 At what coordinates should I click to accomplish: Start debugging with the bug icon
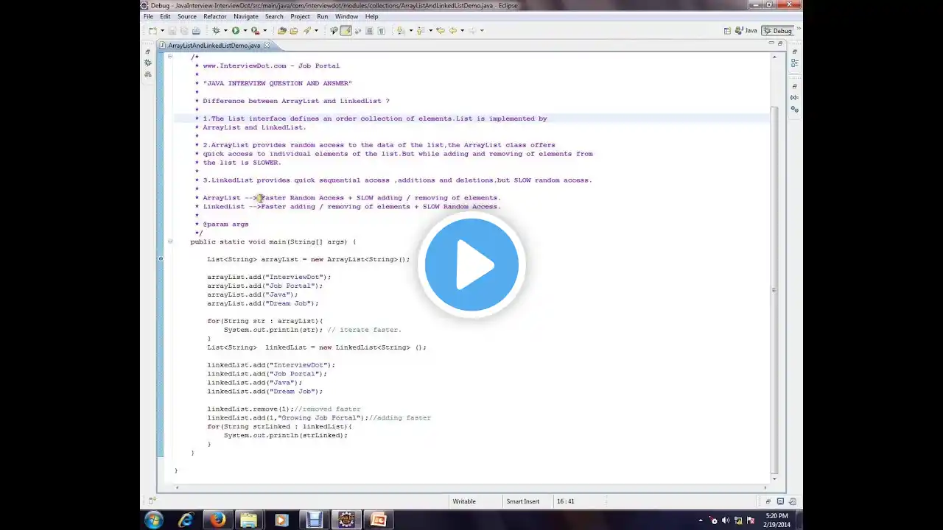coord(216,31)
